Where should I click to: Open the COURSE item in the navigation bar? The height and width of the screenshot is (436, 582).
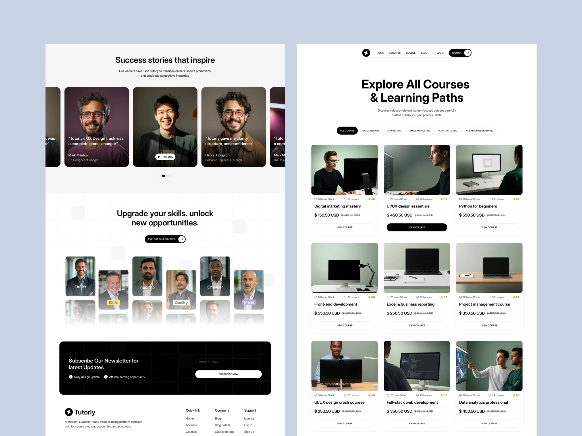tap(410, 53)
